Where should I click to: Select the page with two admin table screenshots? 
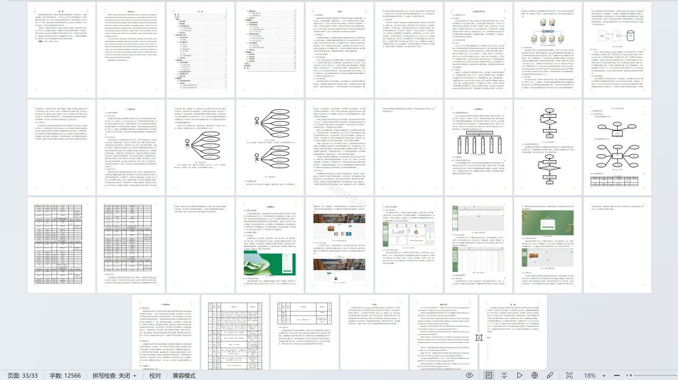click(478, 245)
